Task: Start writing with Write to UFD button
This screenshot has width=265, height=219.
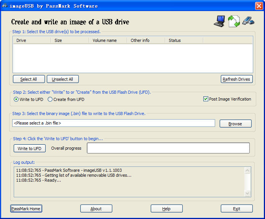Action: click(x=30, y=148)
